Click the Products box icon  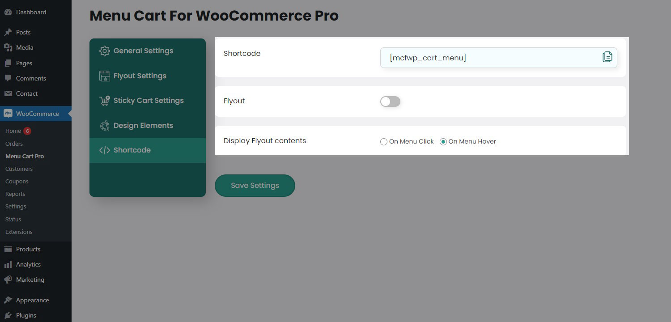8,249
